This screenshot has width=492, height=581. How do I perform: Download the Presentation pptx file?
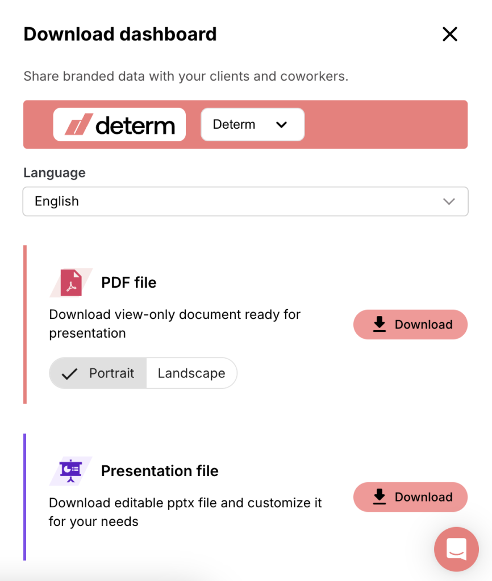click(410, 497)
